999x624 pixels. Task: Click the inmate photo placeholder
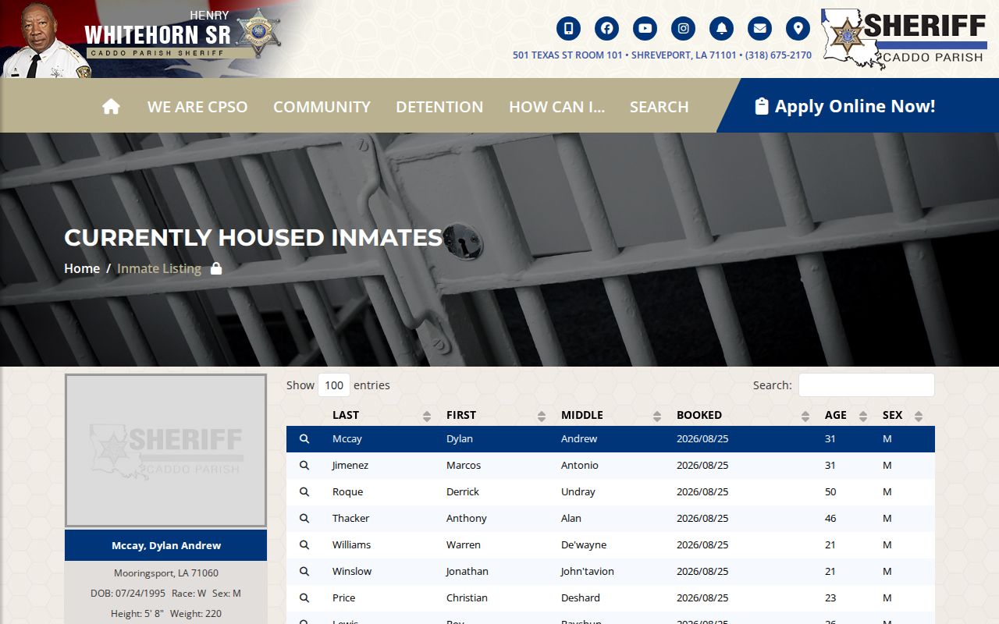click(165, 451)
